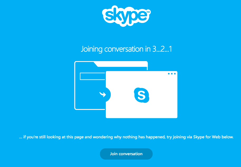
Task: Click the words 'try joining via' in message
Action: point(179,137)
